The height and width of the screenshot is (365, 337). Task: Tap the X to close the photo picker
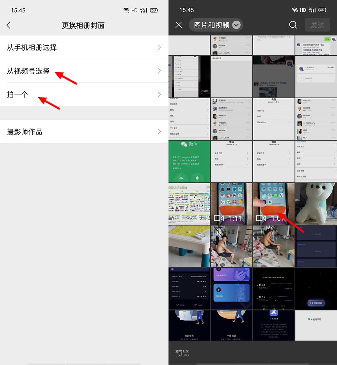point(179,25)
